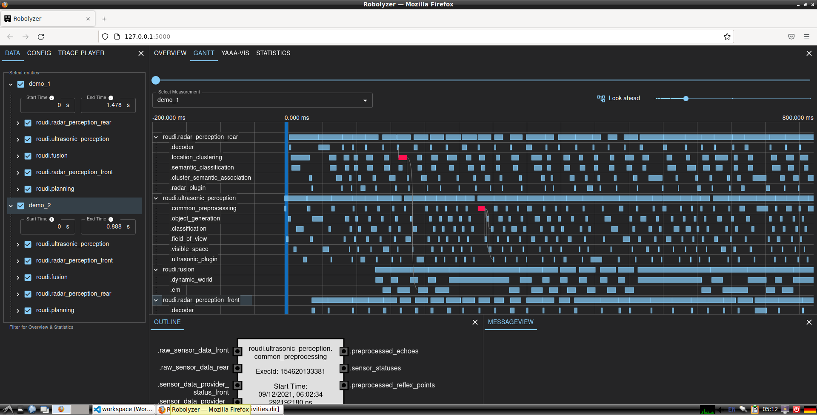
Task: Click the browser address bar URL
Action: pos(147,37)
